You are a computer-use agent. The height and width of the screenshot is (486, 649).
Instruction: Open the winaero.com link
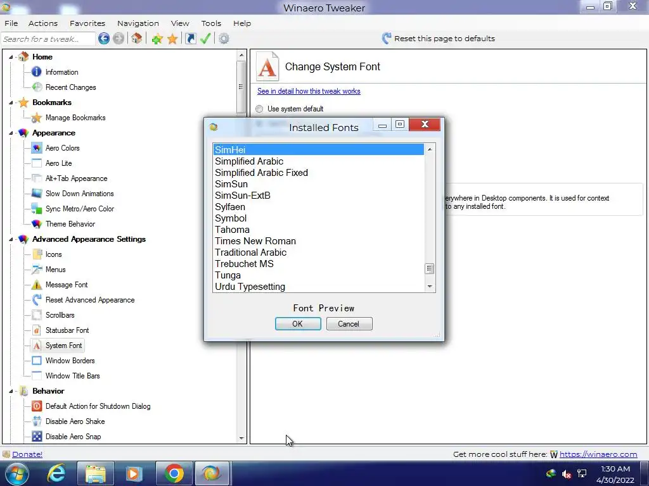[598, 454]
